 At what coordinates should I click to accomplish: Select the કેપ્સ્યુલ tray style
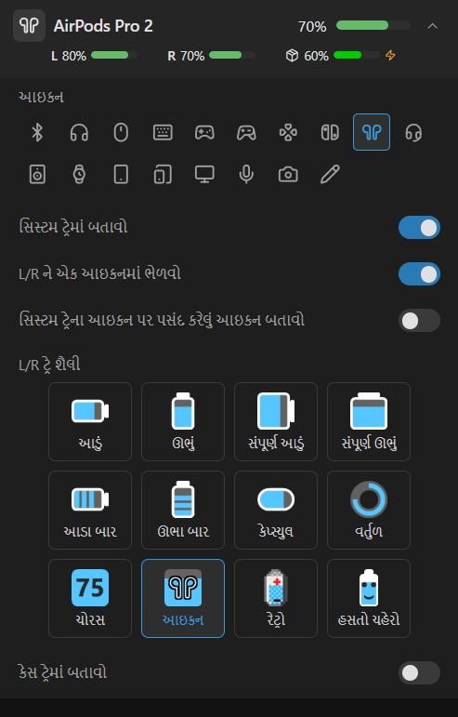tap(276, 510)
